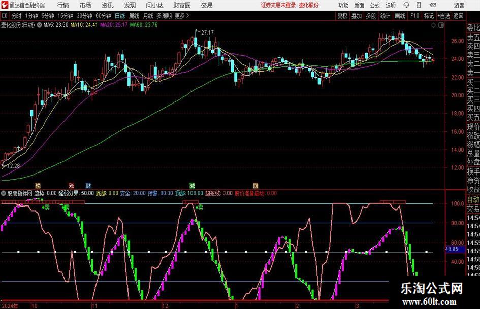The height and width of the screenshot is (309, 480).
Task: Open the 资讯 menu
Action: click(108, 5)
